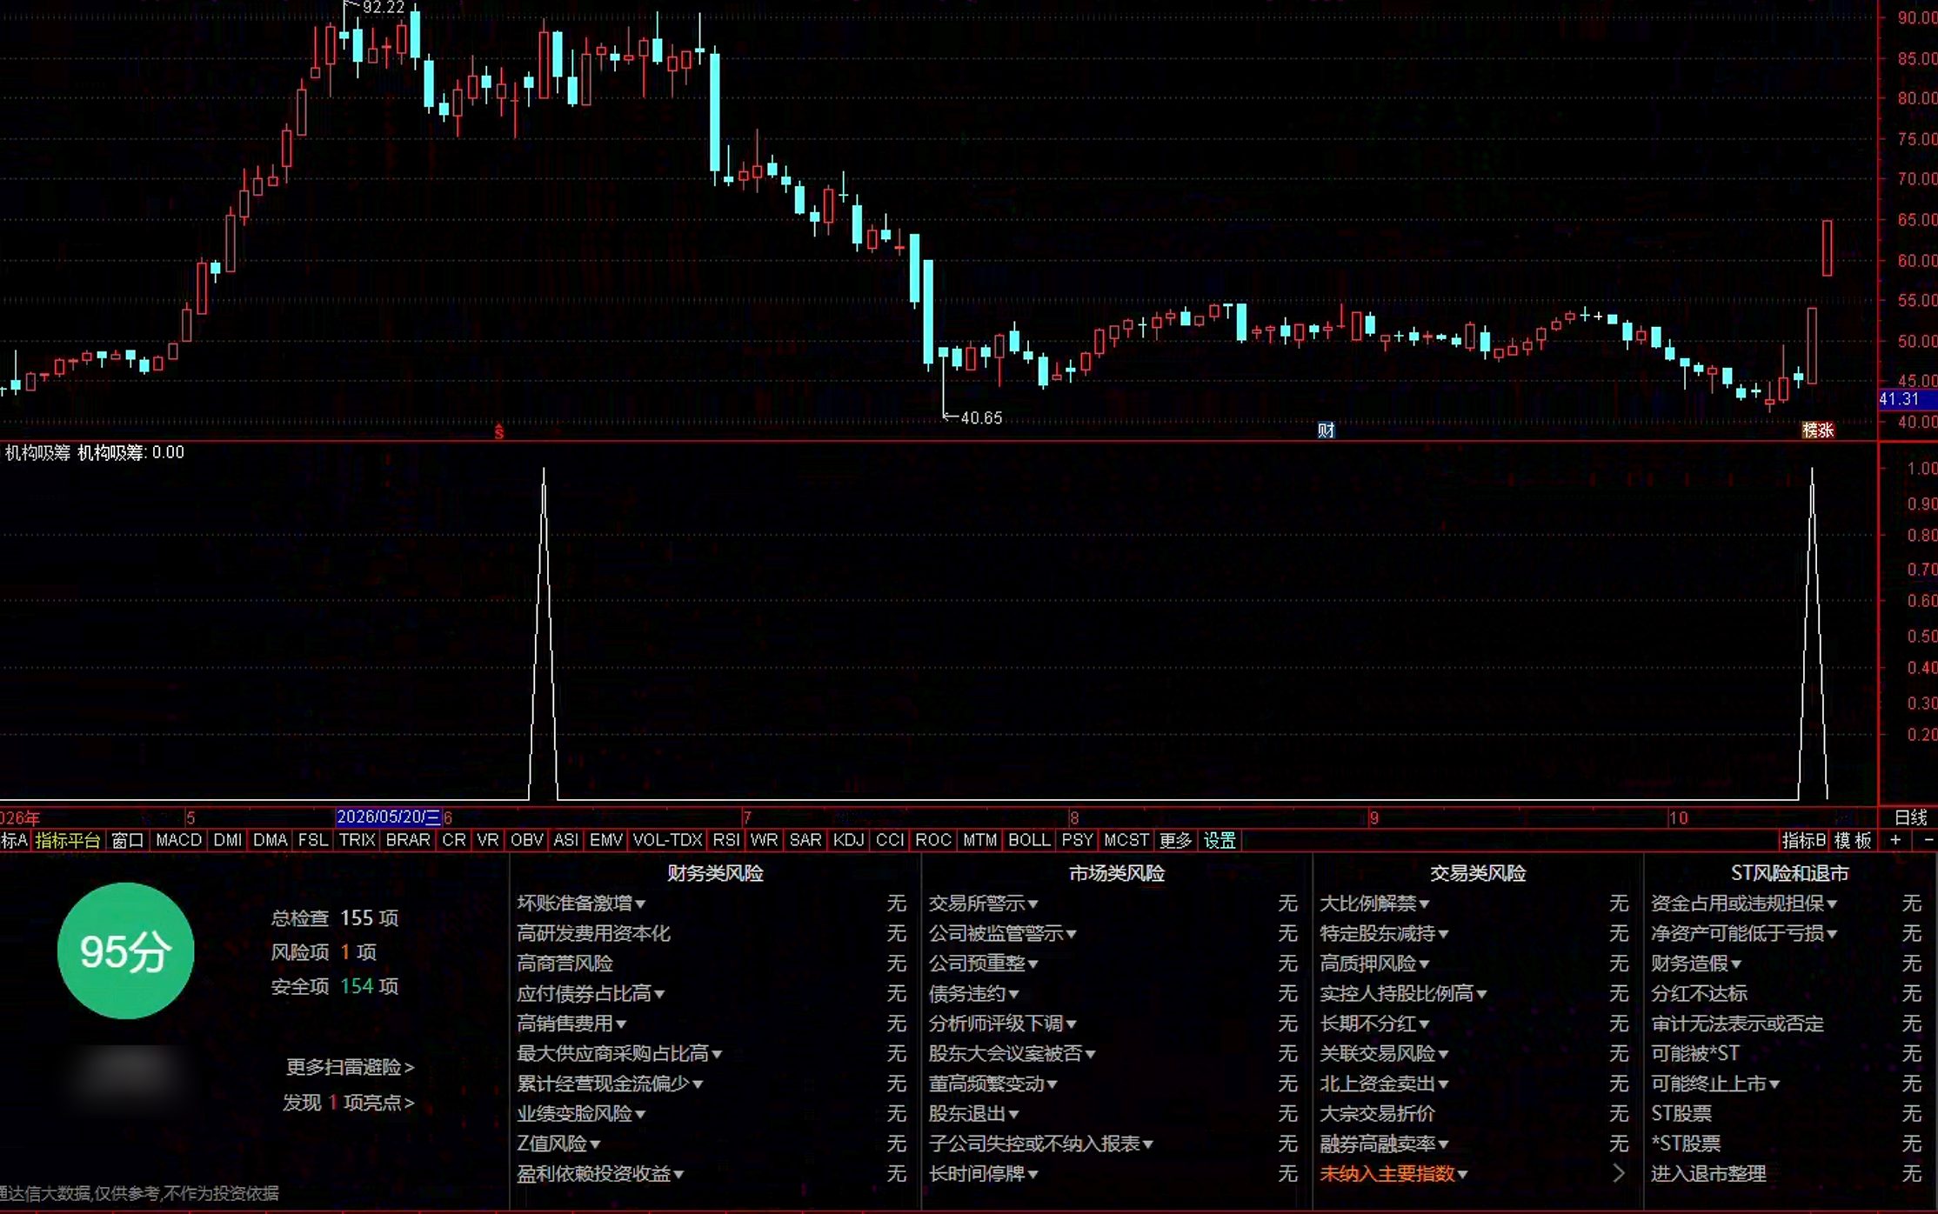
Task: Open the 设置 indicator settings
Action: (x=1220, y=840)
